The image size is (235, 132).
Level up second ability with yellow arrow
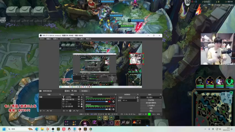[105, 118]
